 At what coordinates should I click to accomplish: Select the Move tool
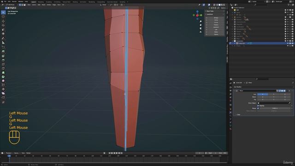(x=3, y=21)
